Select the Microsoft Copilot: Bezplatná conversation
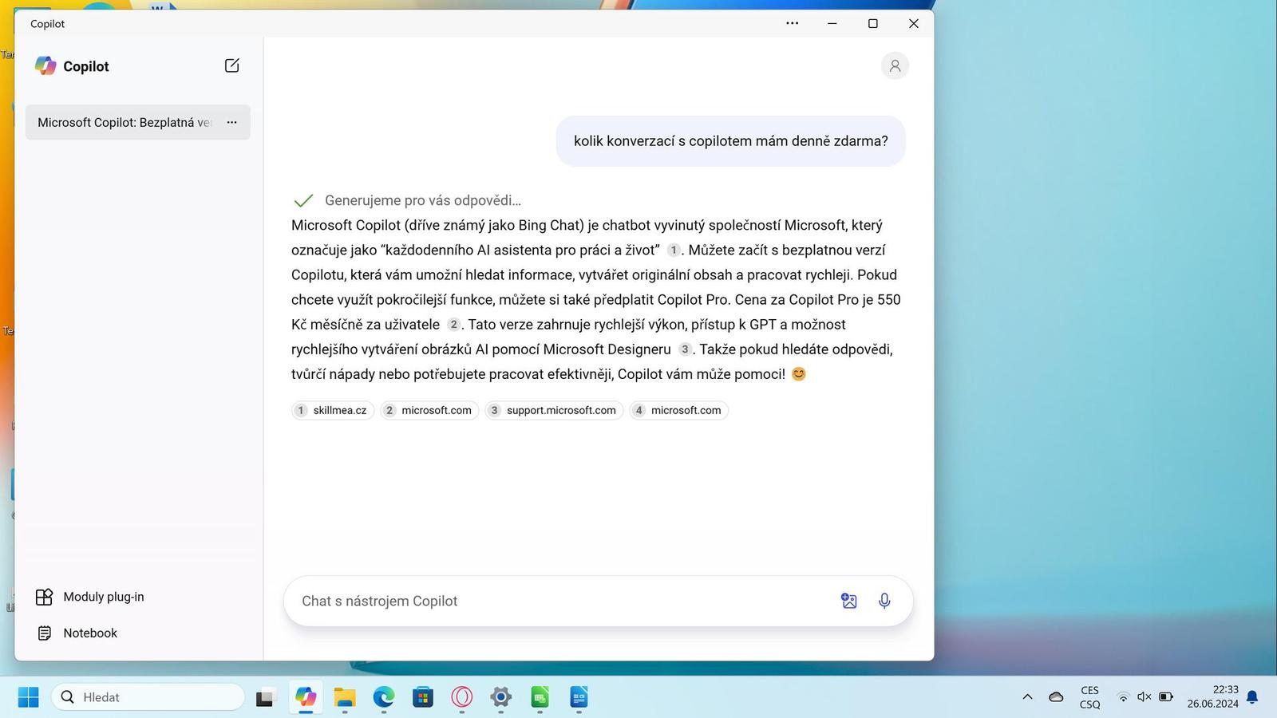Screen dimensions: 1277x718 point(137,122)
